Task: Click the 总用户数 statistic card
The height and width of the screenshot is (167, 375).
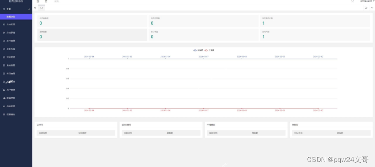Action: point(315,35)
